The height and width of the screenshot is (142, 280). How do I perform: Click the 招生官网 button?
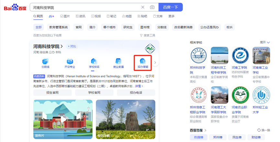(x=52, y=93)
